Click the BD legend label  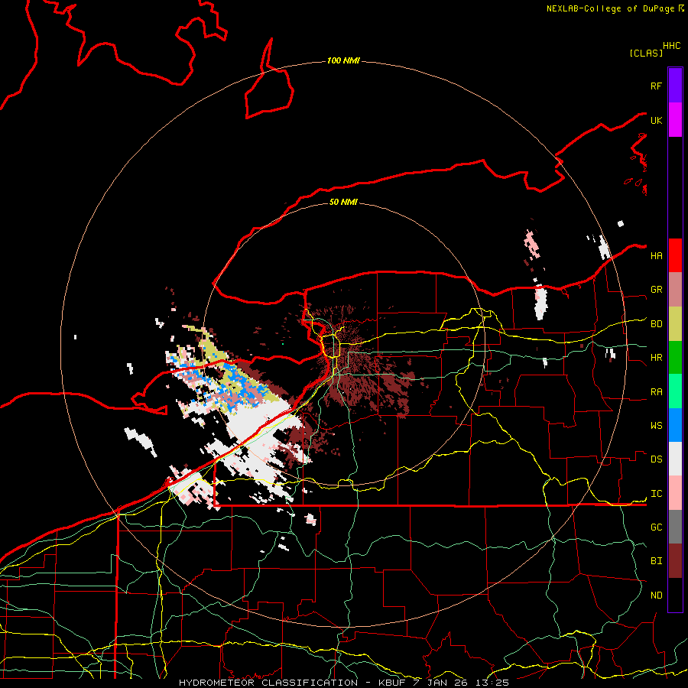[656, 324]
